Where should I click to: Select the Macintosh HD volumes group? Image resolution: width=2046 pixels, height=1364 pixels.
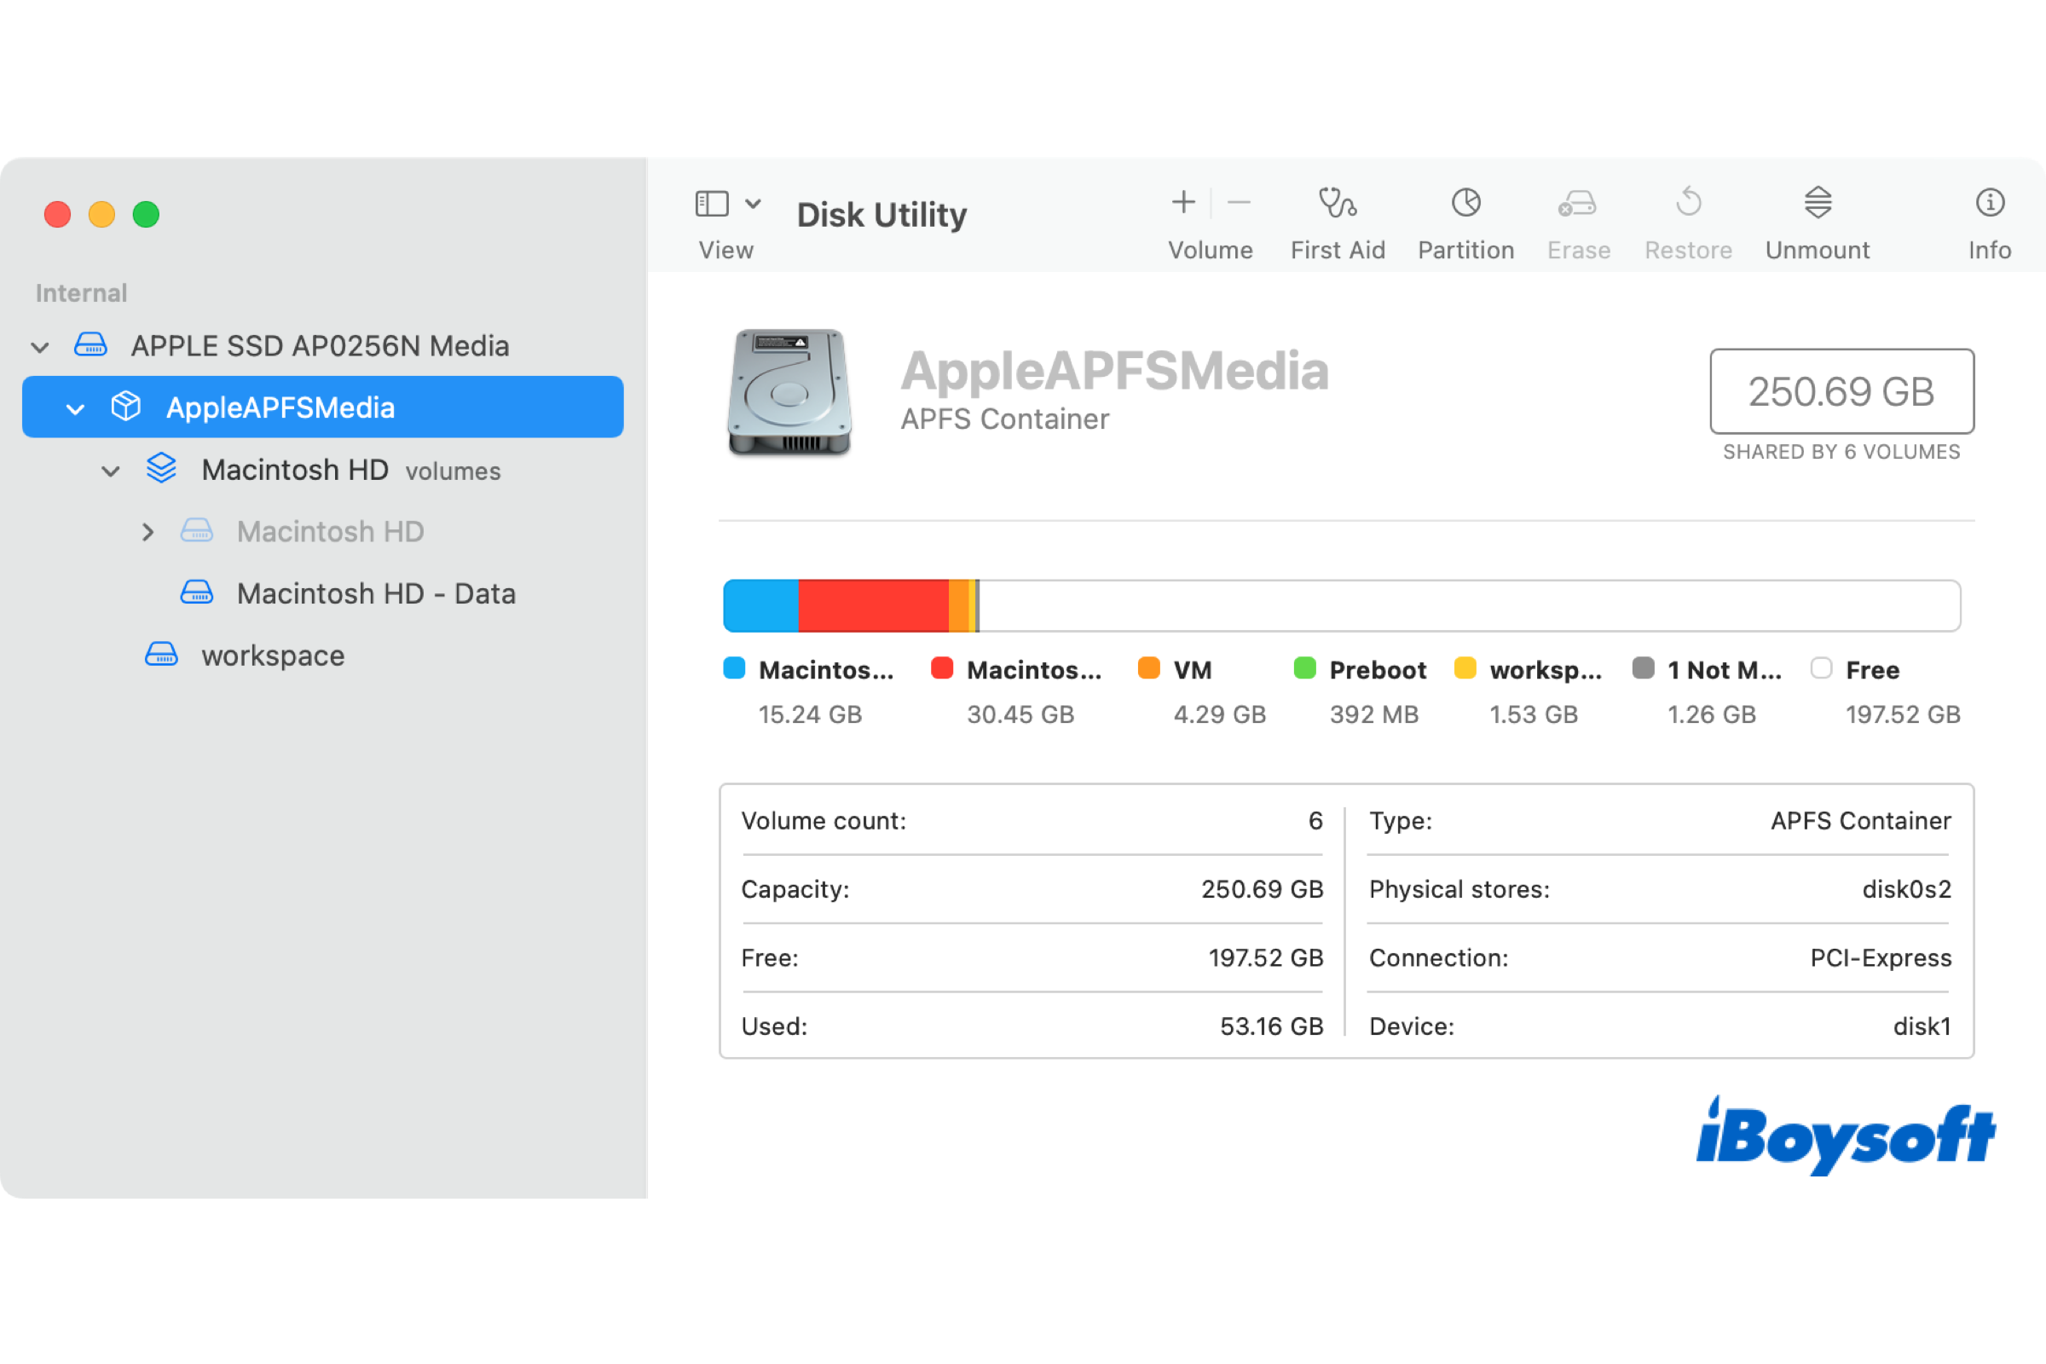pos(294,470)
